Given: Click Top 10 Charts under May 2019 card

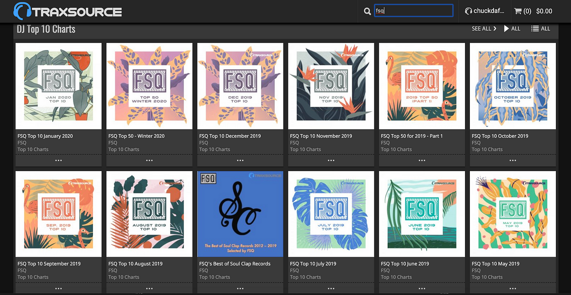Looking at the screenshot, I should tap(487, 277).
